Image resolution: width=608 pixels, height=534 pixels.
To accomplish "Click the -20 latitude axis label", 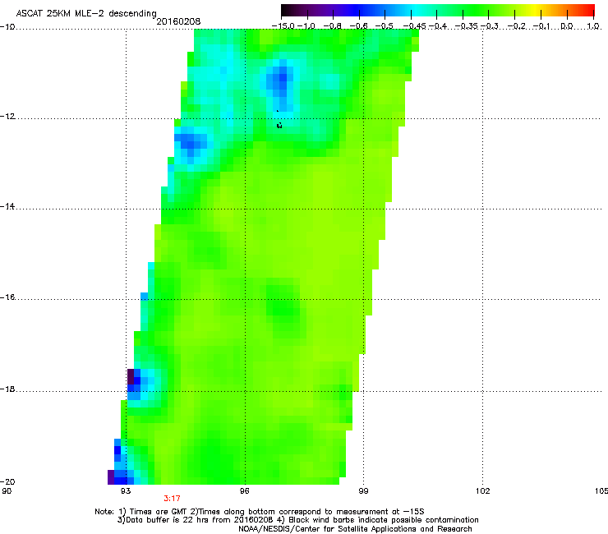I will tap(7, 481).
